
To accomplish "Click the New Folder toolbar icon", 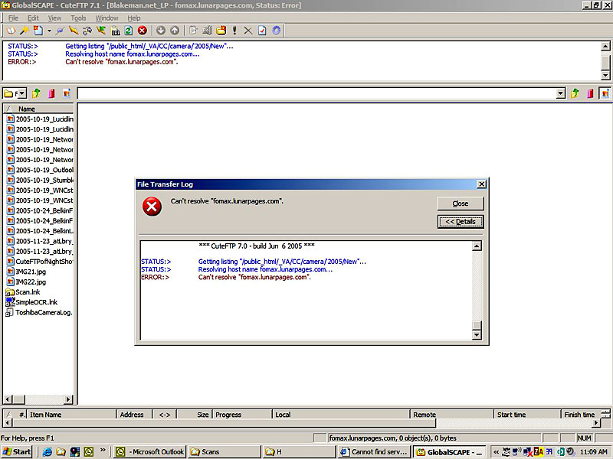I will coord(221,31).
